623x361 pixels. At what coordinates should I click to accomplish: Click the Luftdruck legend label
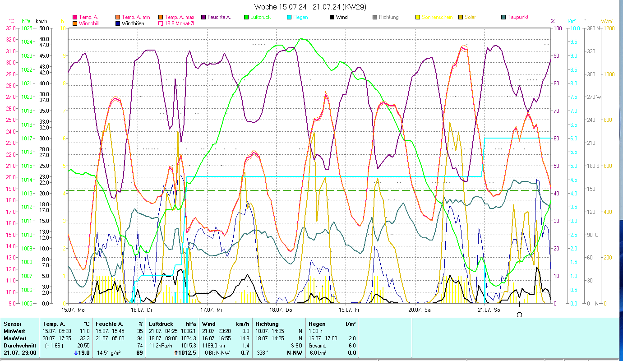pyautogui.click(x=261, y=17)
